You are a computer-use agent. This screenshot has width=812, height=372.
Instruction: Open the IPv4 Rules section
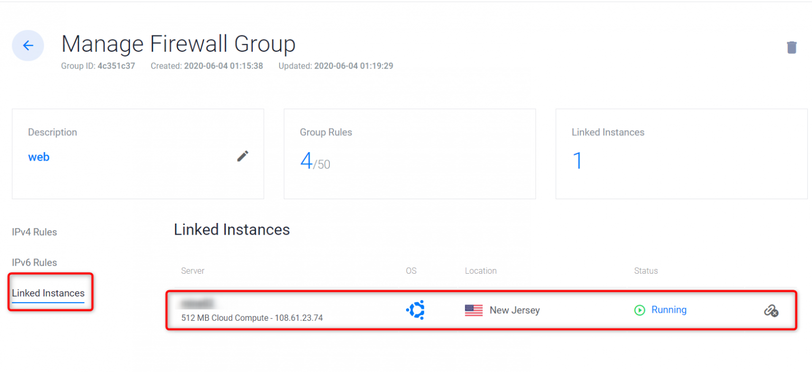(34, 231)
